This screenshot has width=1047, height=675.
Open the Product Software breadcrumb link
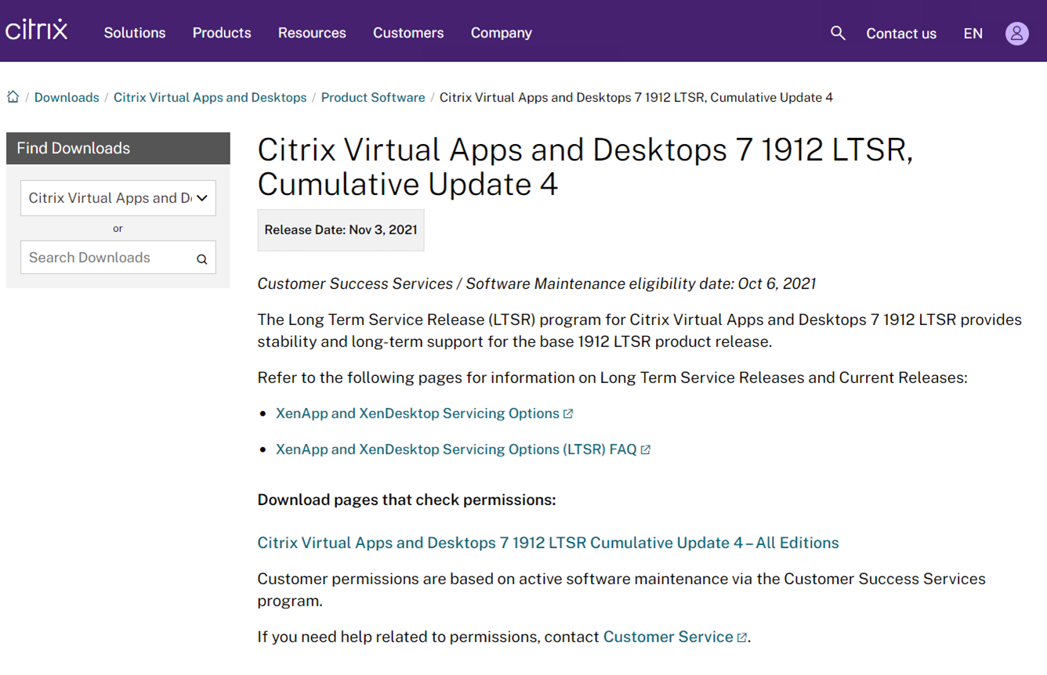click(373, 97)
